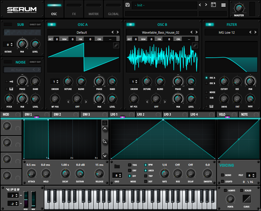The image size is (261, 211).
Task: Select the NOTE tab
Action: click(x=249, y=114)
